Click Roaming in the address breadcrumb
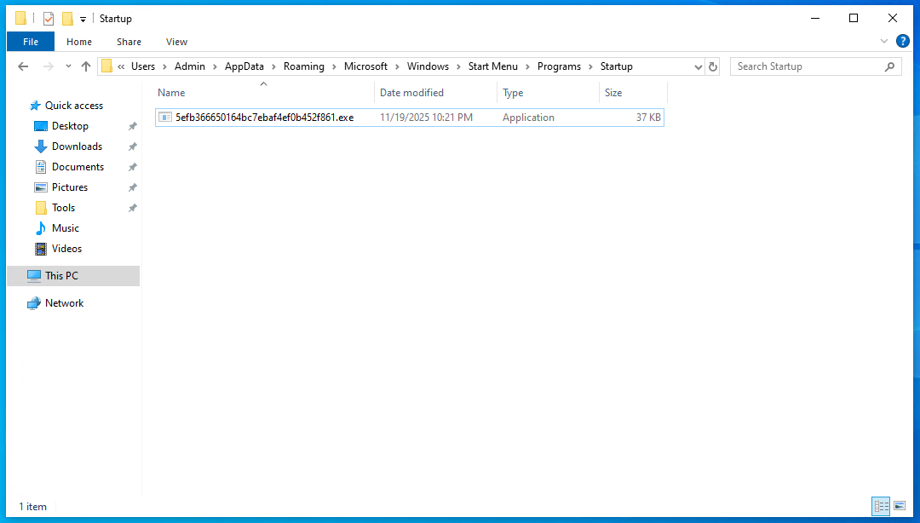Screen dimensions: 920x523 304,66
